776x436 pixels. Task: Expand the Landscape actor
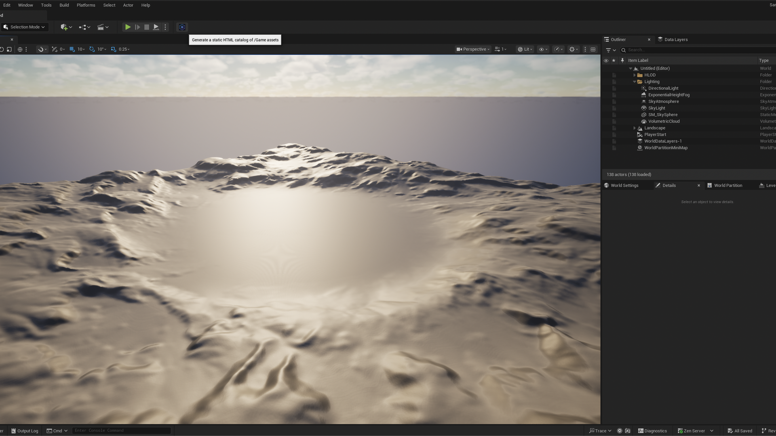(635, 128)
